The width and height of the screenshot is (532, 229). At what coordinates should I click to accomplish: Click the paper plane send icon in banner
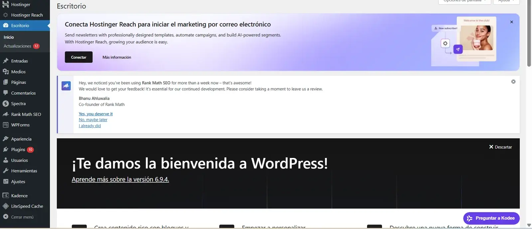tap(458, 49)
